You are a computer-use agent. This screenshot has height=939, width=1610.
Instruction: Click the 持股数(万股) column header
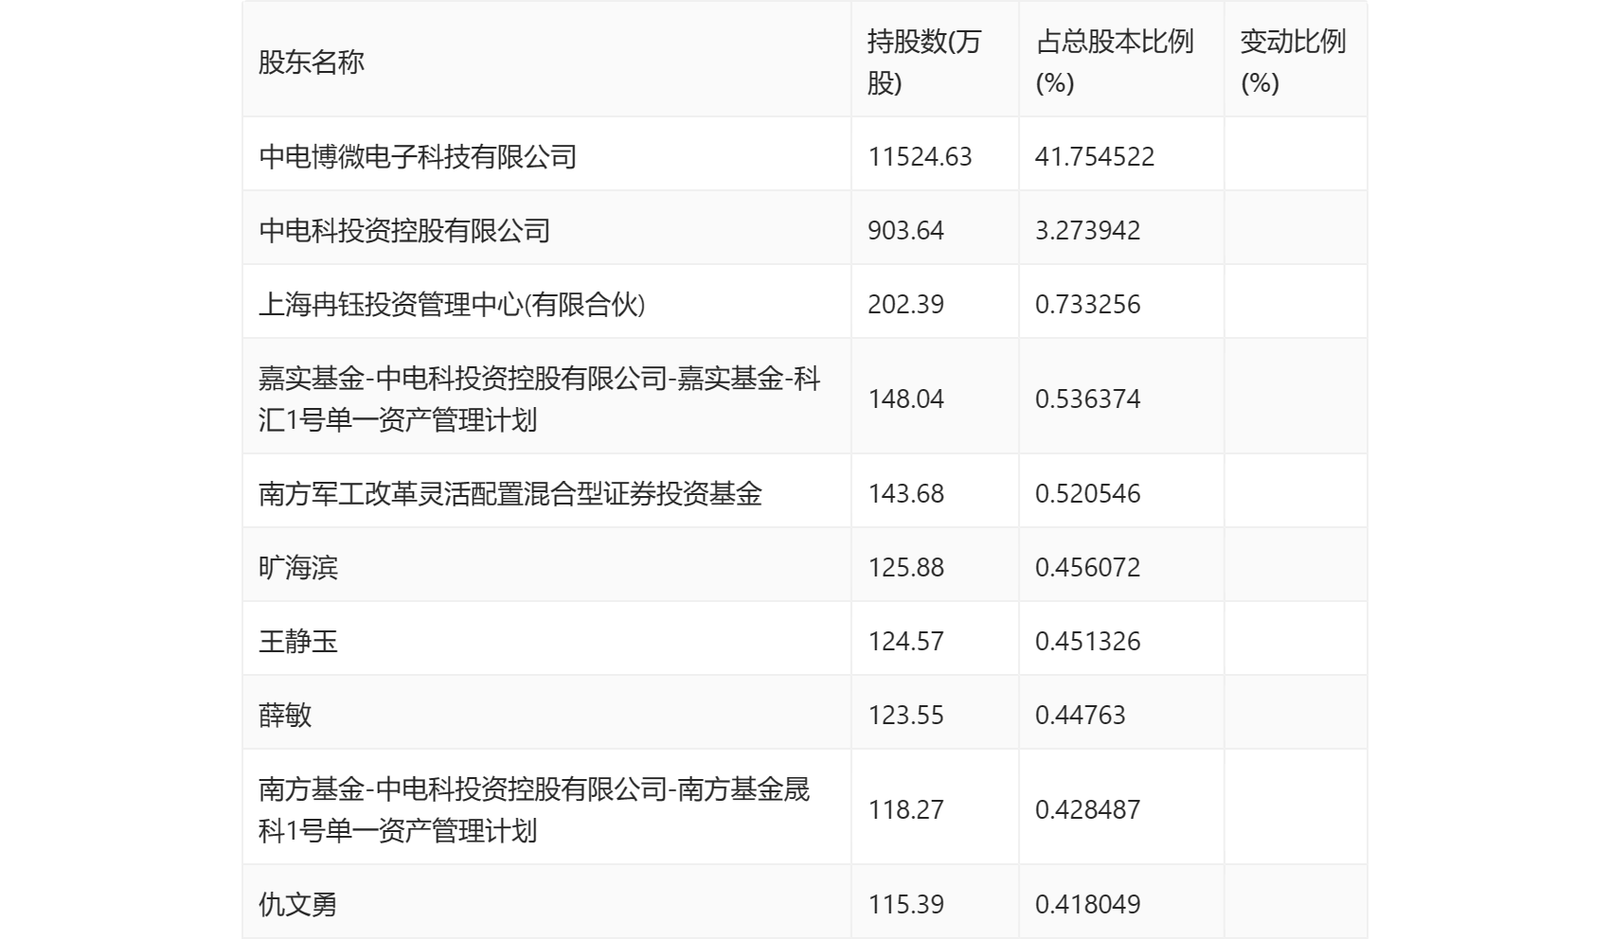pyautogui.click(x=923, y=62)
